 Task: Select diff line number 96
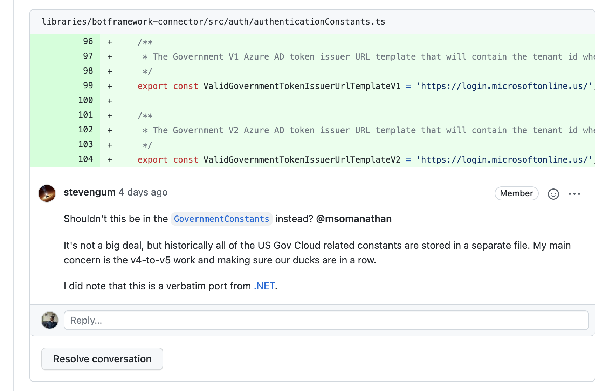click(x=88, y=42)
